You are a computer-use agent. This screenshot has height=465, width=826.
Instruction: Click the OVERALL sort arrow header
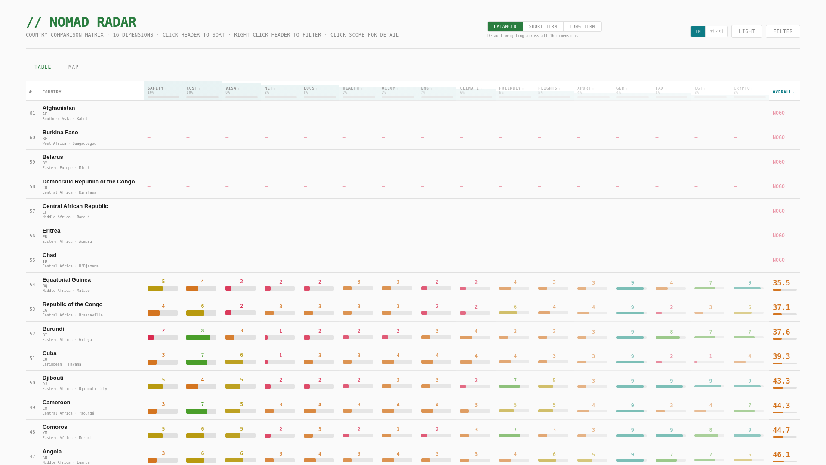click(x=783, y=92)
